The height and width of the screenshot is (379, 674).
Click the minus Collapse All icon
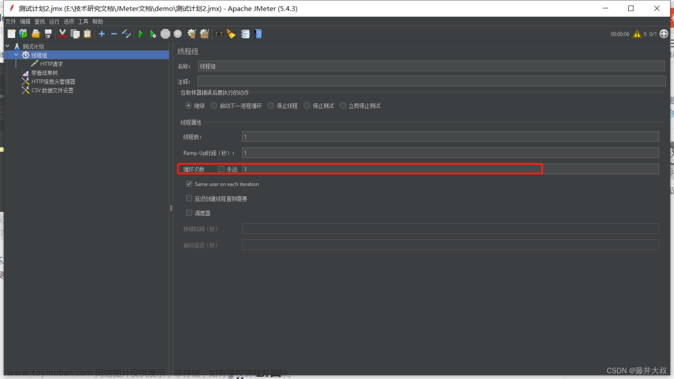[114, 34]
